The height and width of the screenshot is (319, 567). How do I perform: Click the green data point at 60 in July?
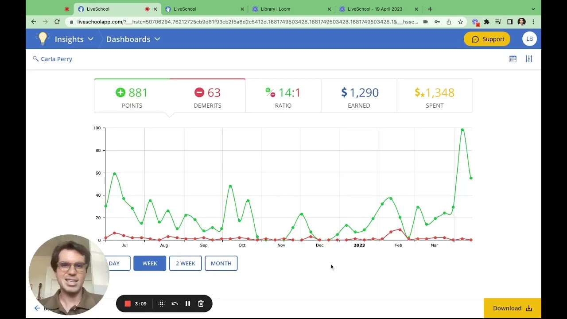[114, 174]
